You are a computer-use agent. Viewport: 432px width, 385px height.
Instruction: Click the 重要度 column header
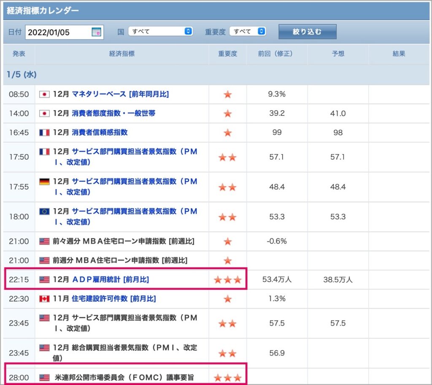[x=227, y=53]
